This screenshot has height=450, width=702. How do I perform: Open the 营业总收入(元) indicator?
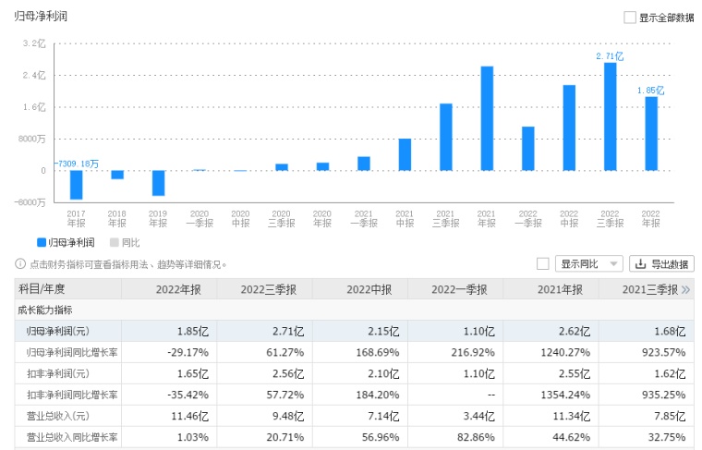click(58, 416)
